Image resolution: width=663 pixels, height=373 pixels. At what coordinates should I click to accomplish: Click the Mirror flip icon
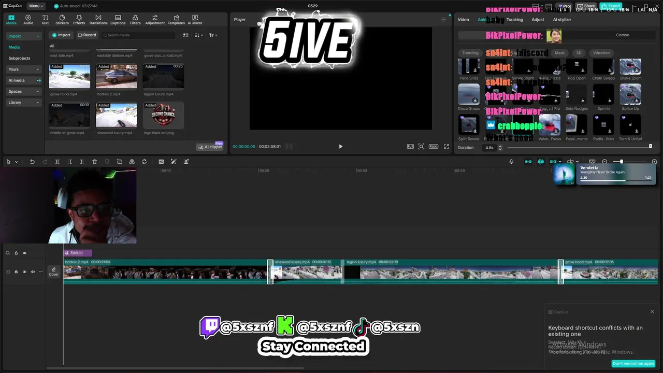click(x=132, y=162)
